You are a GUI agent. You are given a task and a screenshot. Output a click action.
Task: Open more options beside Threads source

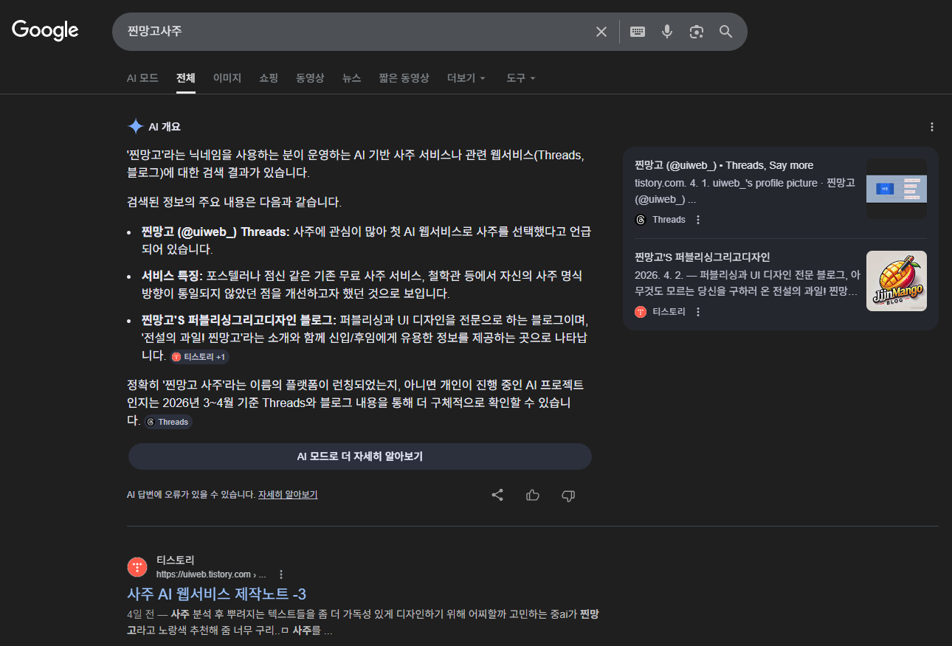point(698,220)
